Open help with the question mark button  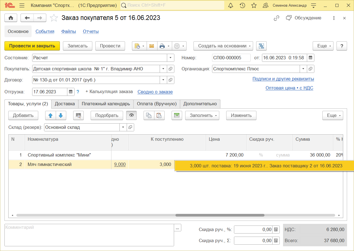342,46
